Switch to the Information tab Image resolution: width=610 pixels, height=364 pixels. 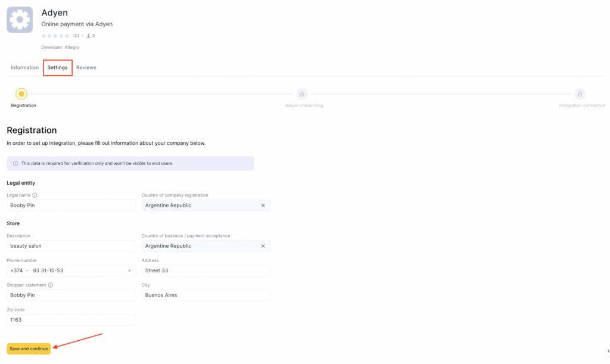pyautogui.click(x=24, y=68)
